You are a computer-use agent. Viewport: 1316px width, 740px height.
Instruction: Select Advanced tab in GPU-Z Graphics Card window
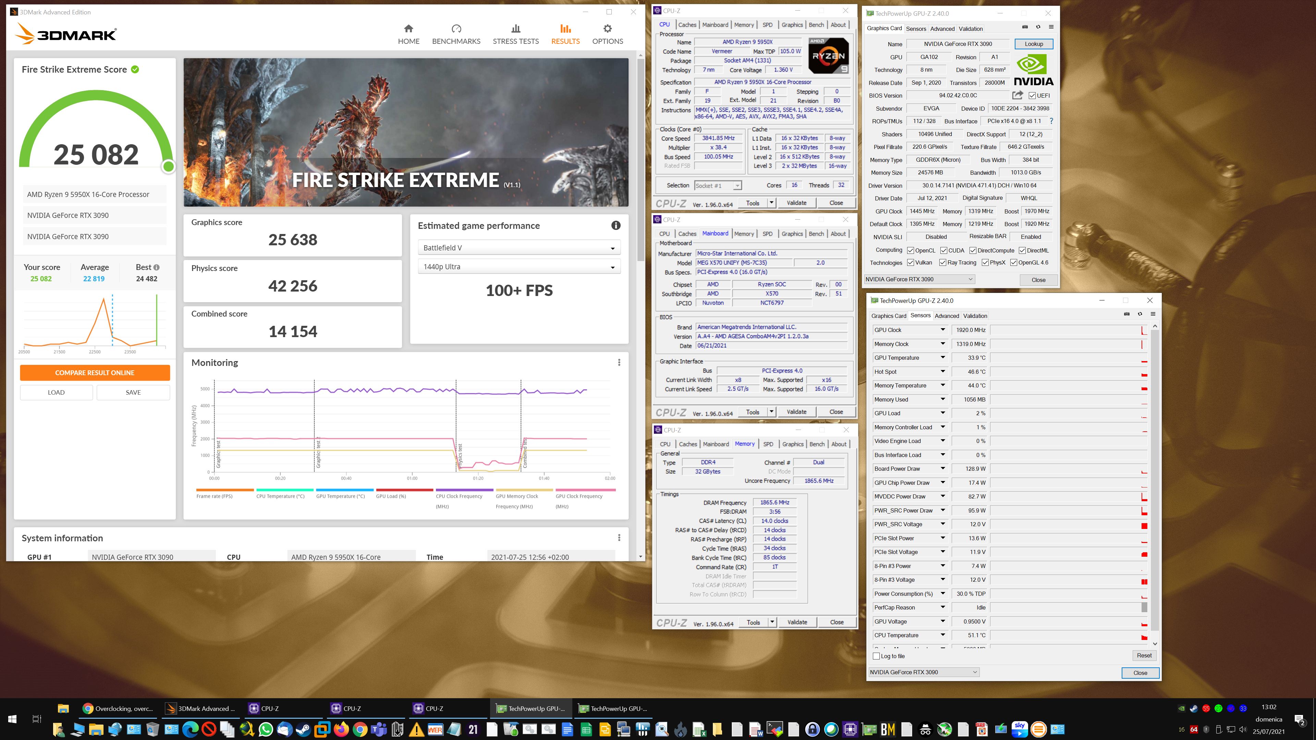942,28
